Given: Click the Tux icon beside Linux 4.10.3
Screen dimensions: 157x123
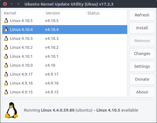Looking at the screenshot, I should 6,38.
